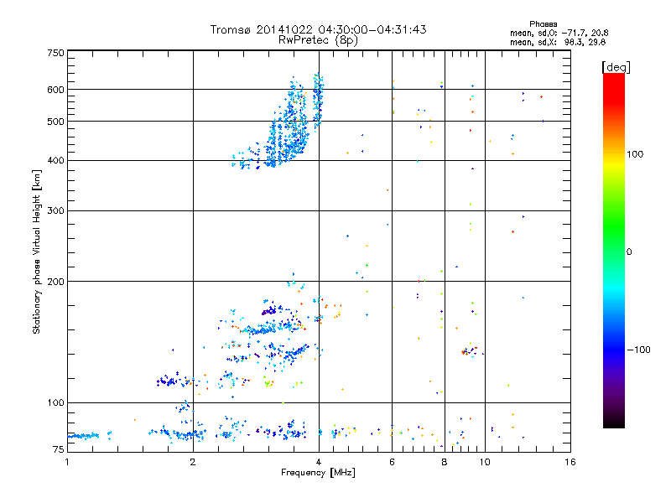
Task: Click the black bottom of the colorbar
Action: (614, 422)
